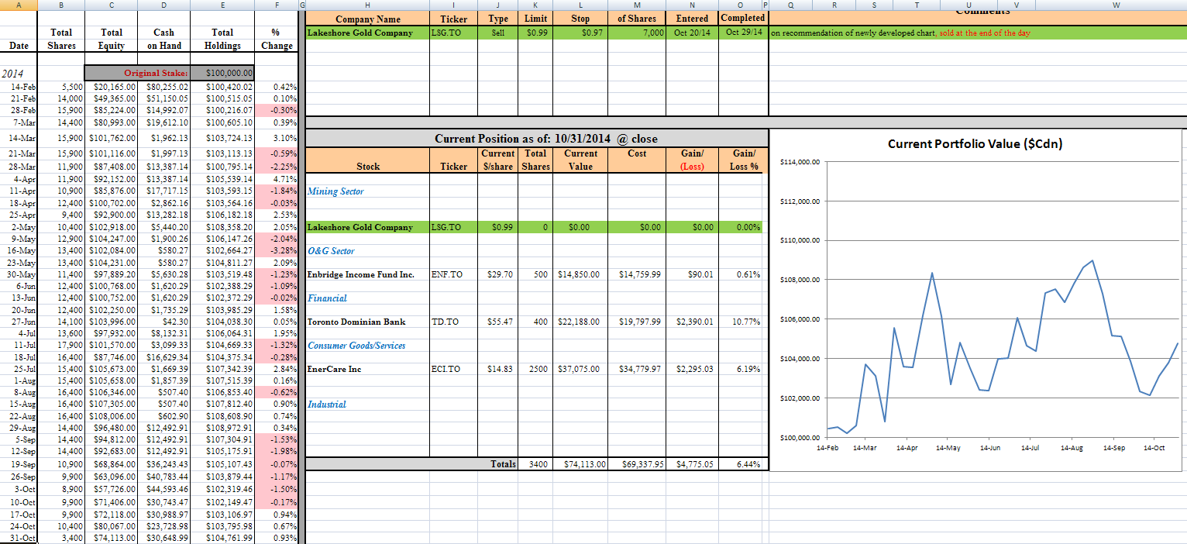Click the Current Portfolio Value chart title
Screen dimensions: 1187x544
tap(975, 143)
